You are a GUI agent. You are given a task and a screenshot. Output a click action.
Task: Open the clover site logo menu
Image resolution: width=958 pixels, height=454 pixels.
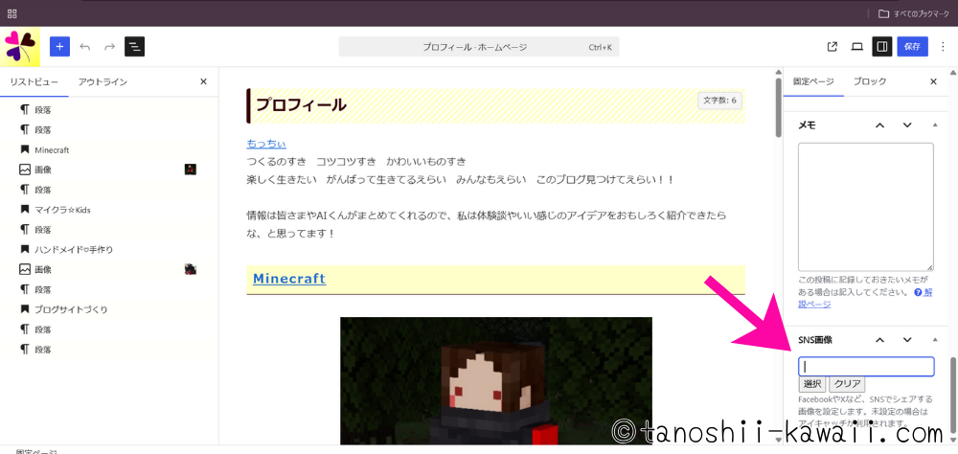(x=20, y=46)
